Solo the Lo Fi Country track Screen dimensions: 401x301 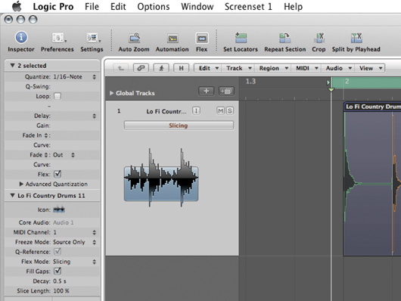point(230,110)
